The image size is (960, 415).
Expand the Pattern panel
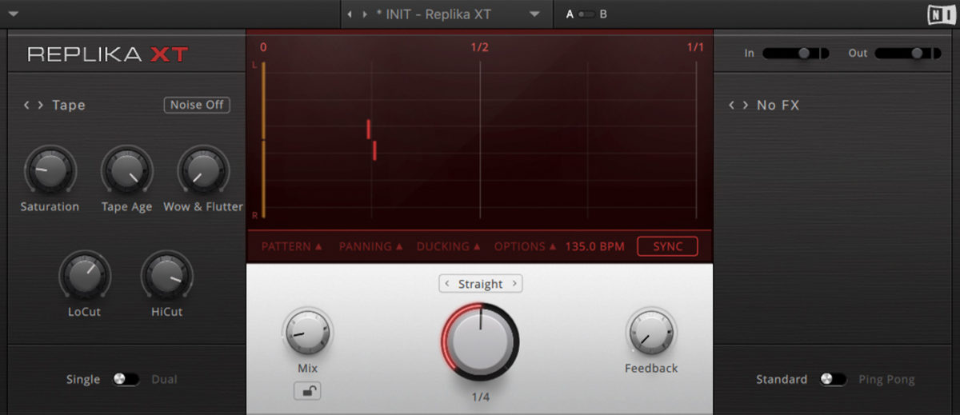(x=292, y=246)
